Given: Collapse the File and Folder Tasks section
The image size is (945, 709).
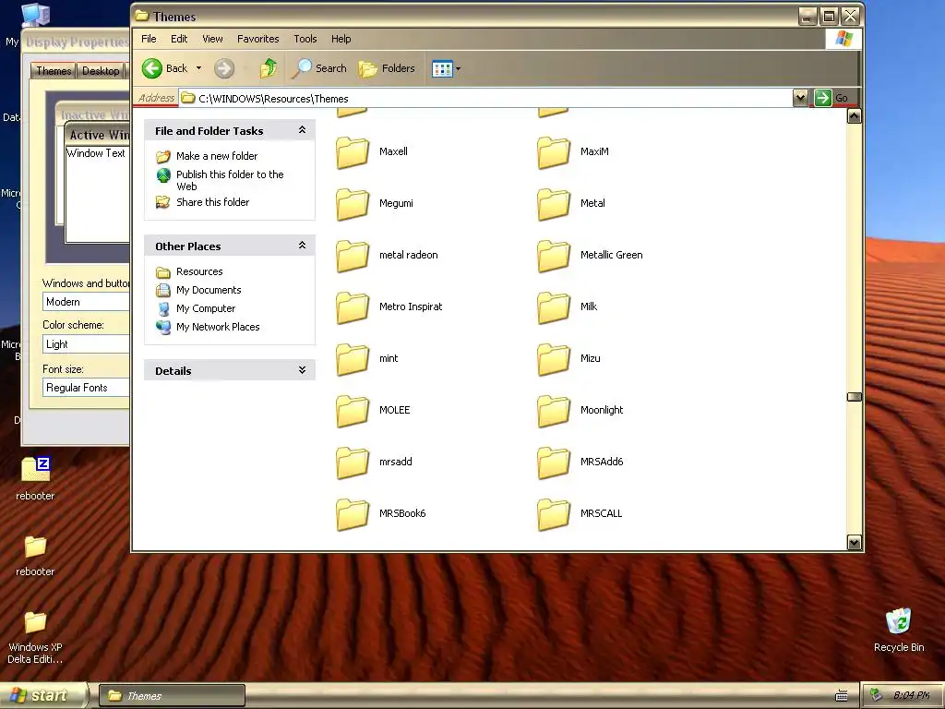Looking at the screenshot, I should 302,130.
